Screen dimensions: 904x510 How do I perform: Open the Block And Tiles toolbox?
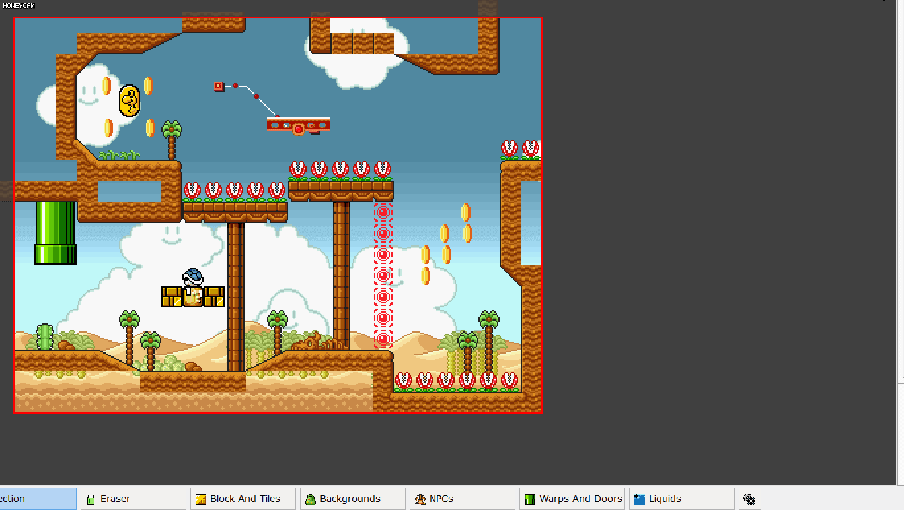(243, 499)
